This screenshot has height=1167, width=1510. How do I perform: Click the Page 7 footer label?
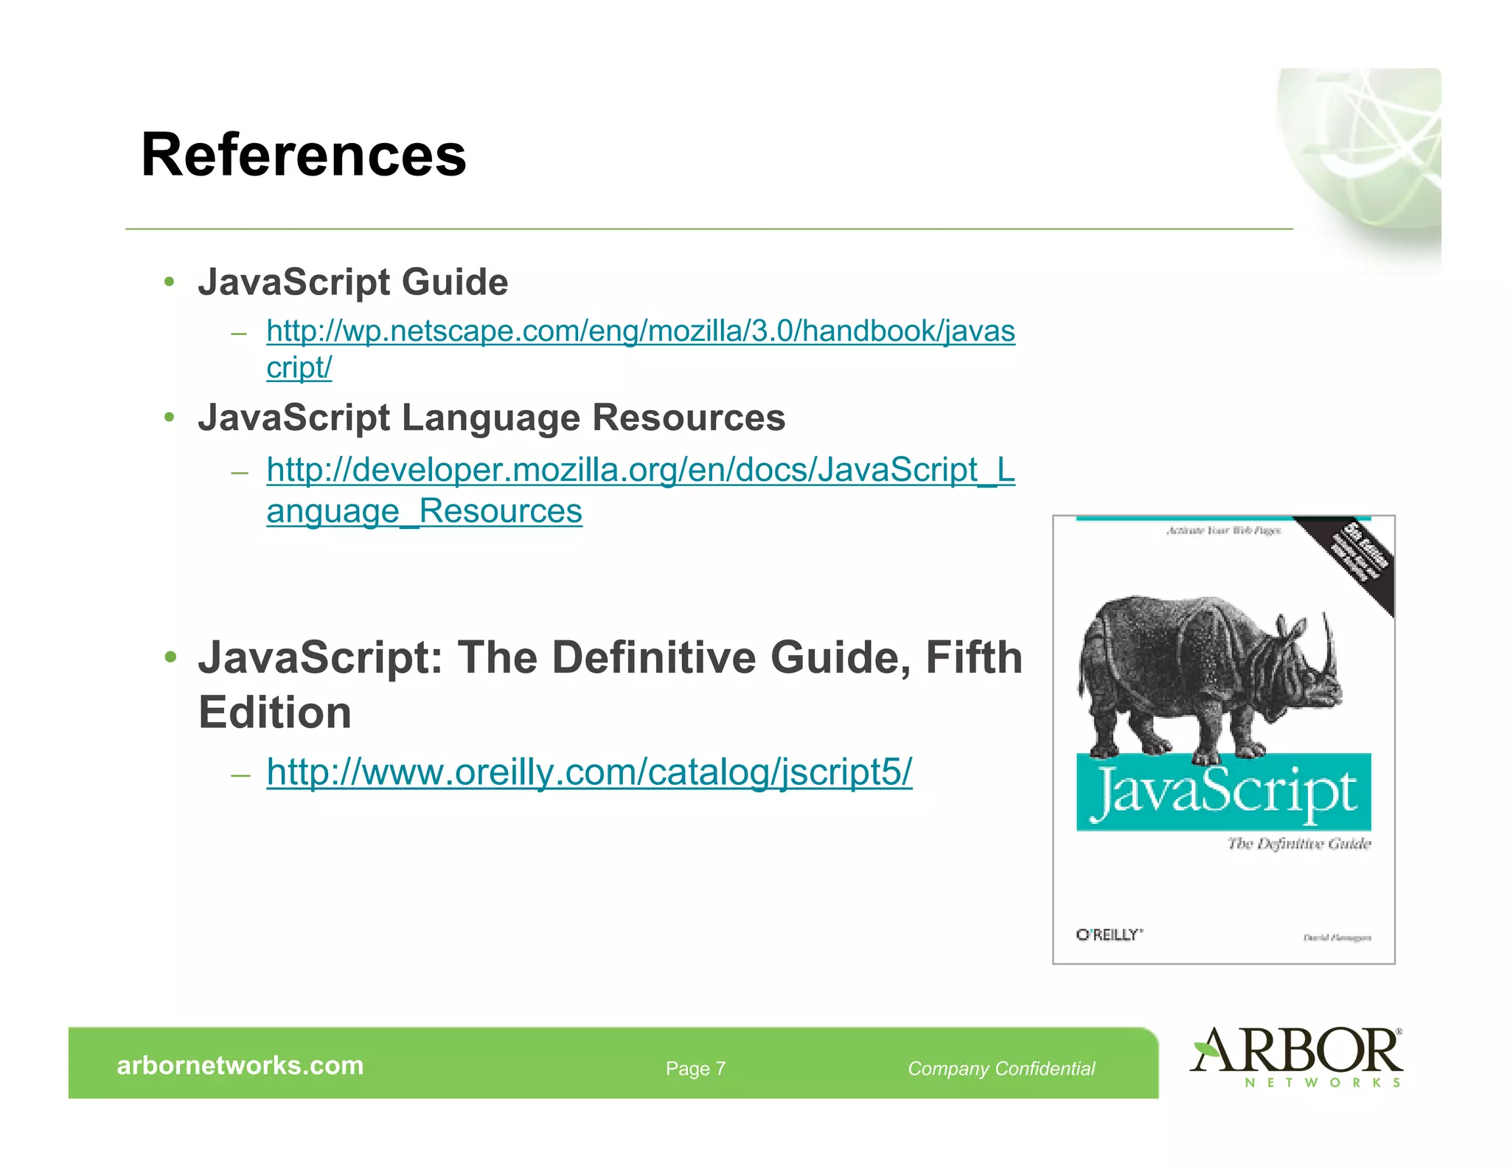coord(695,1068)
